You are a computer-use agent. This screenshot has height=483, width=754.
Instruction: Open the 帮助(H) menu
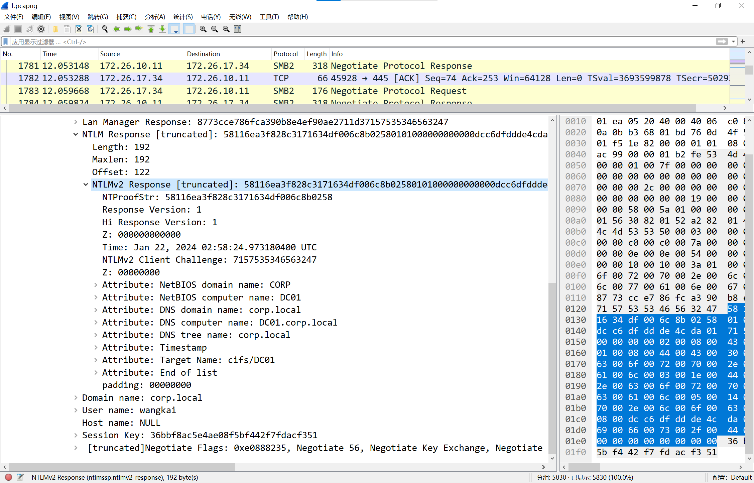298,17
